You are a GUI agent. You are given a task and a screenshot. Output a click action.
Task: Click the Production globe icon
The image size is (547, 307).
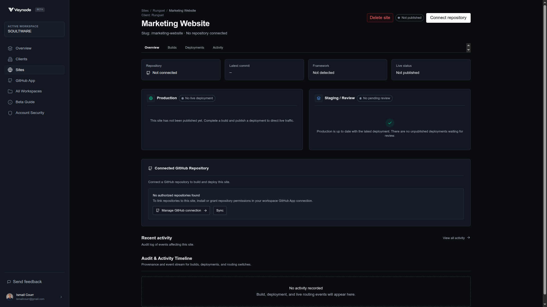pos(151,98)
